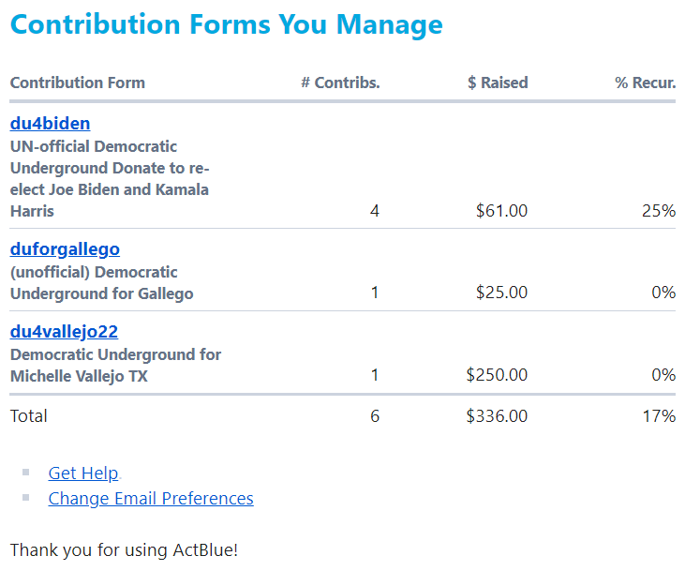Click the % Recur. column header

pyautogui.click(x=645, y=83)
